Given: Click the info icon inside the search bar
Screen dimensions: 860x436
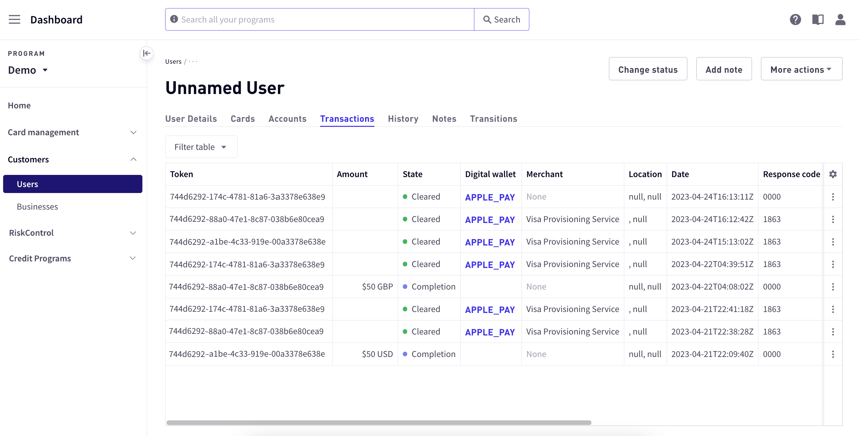Looking at the screenshot, I should 174,19.
